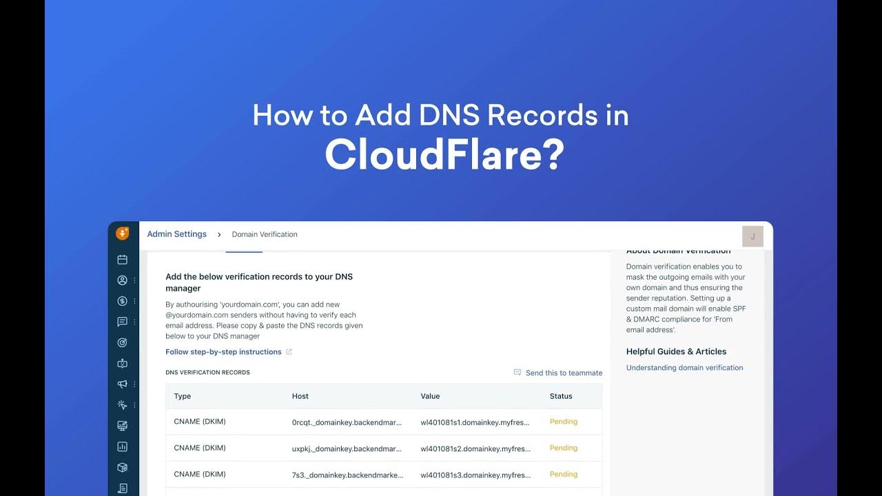Open the conversations chat icon in sidebar
The height and width of the screenshot is (496, 882).
click(x=123, y=322)
